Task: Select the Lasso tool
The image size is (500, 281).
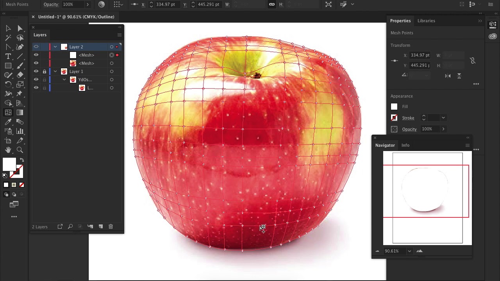Action: pos(20,38)
